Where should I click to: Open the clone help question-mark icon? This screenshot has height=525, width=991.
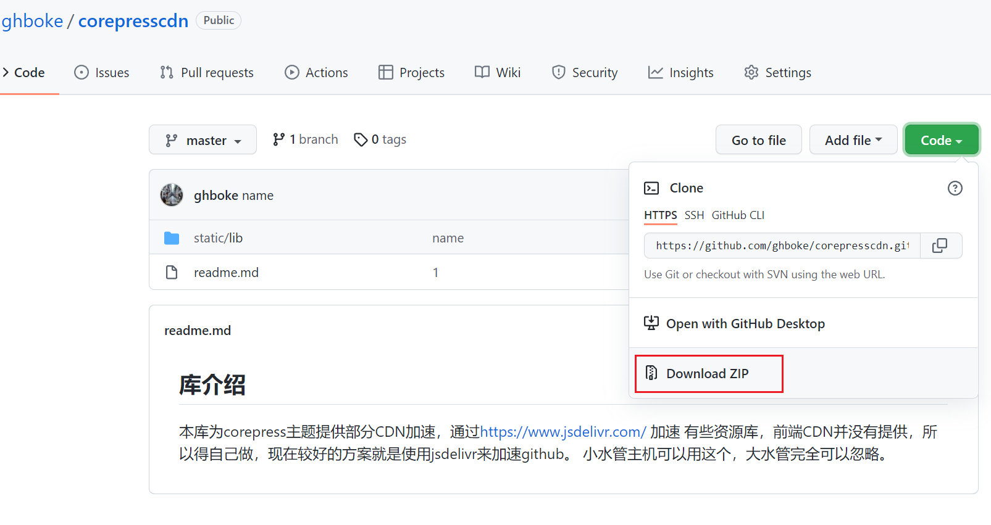pos(955,188)
